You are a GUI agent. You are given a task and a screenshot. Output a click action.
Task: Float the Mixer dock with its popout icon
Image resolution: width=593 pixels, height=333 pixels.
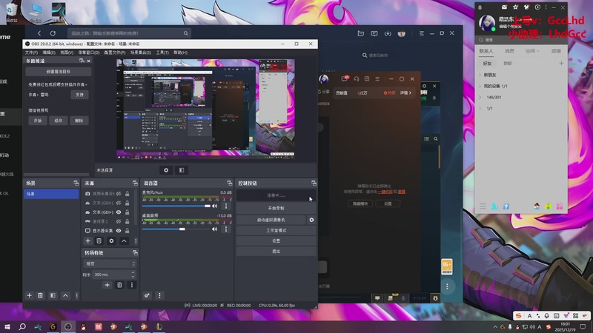pyautogui.click(x=229, y=183)
